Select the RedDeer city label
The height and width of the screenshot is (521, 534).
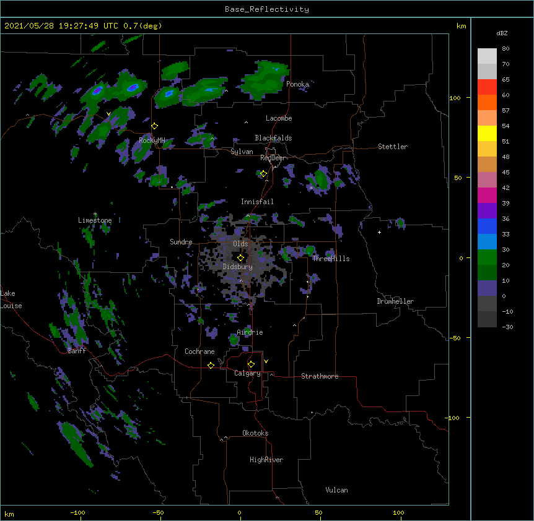click(273, 158)
